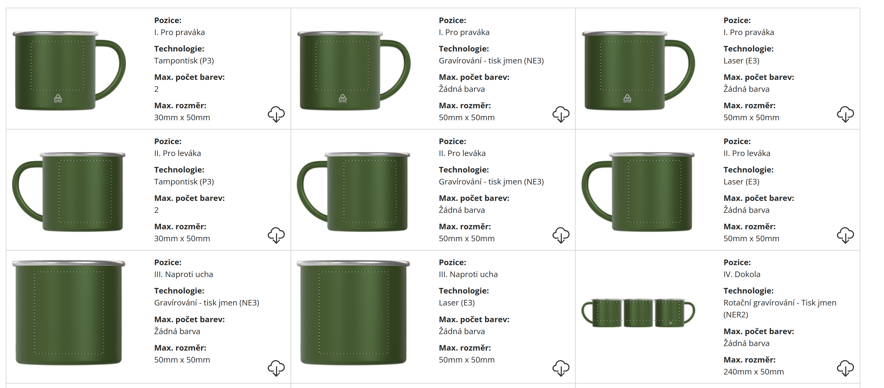Download template for Dokola Rotační gravírování (NER2)
This screenshot has width=884, height=388.
[x=845, y=368]
